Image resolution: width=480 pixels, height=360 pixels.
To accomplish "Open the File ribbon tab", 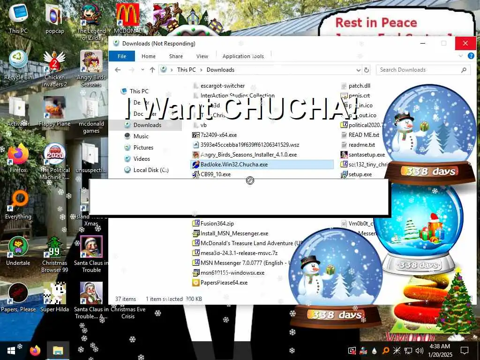I will pyautogui.click(x=122, y=56).
